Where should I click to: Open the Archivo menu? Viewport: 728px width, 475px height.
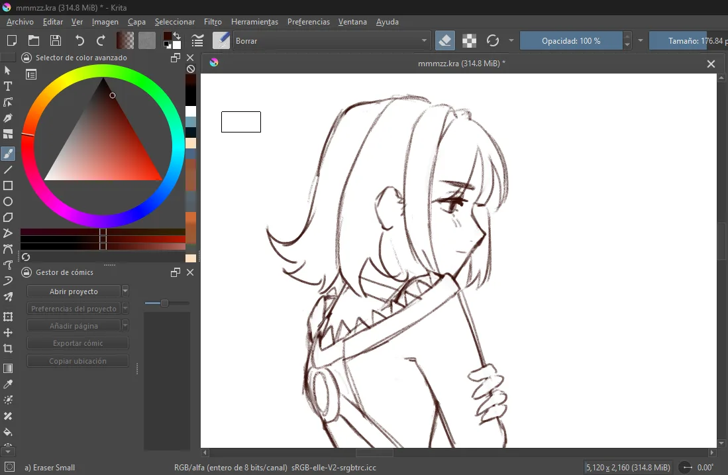20,22
